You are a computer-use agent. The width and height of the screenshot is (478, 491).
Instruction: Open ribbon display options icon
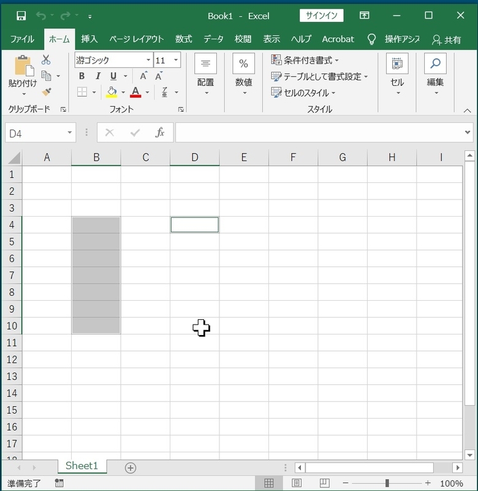click(x=365, y=15)
